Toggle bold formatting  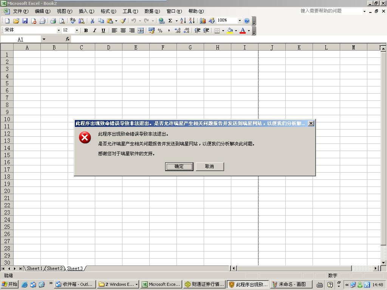[86, 30]
